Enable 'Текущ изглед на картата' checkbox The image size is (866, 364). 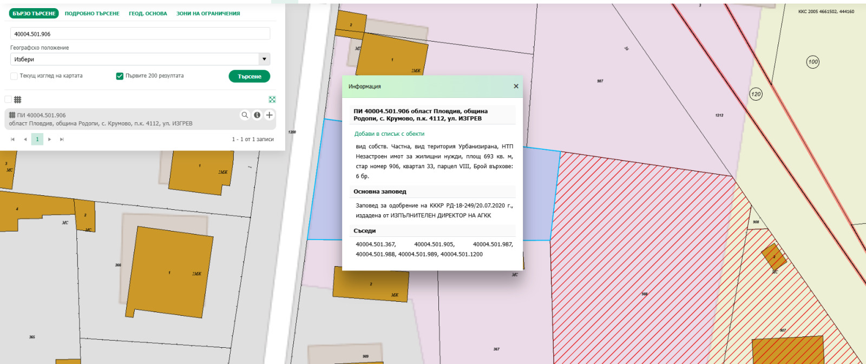coord(14,76)
